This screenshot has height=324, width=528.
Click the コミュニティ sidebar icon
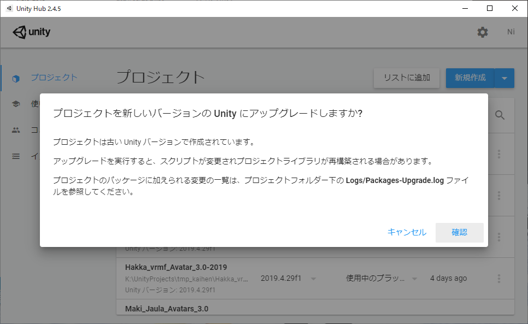tap(16, 130)
